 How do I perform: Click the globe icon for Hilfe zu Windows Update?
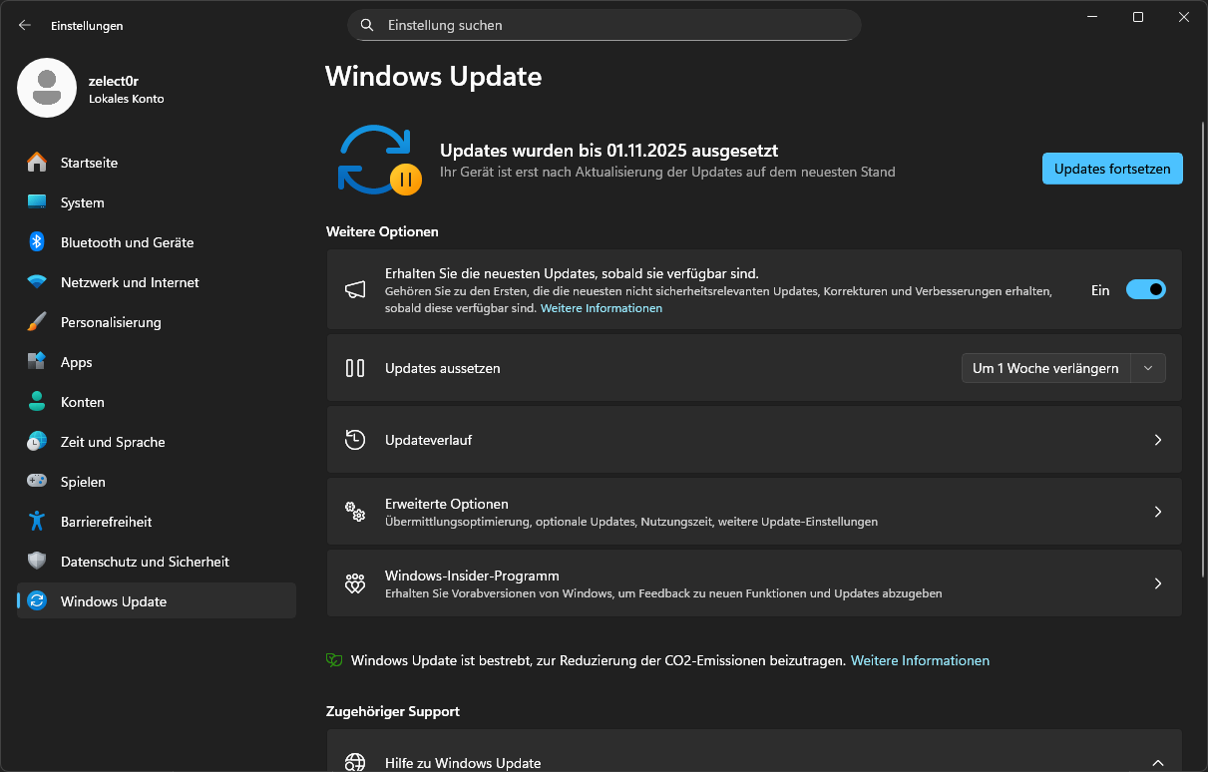(355, 763)
